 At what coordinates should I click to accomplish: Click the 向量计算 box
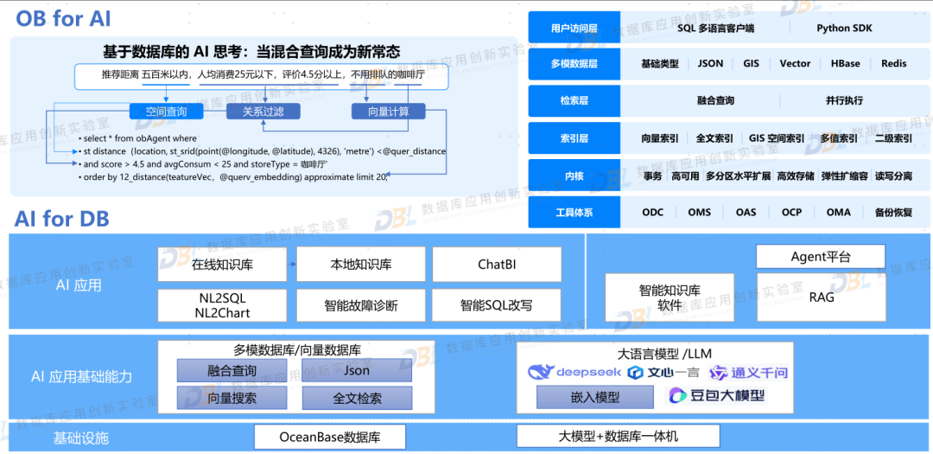click(388, 112)
